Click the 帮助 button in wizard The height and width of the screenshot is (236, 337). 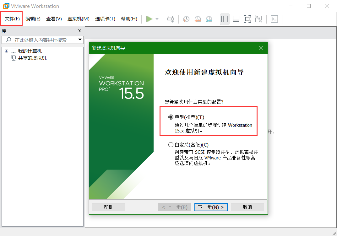coord(109,207)
